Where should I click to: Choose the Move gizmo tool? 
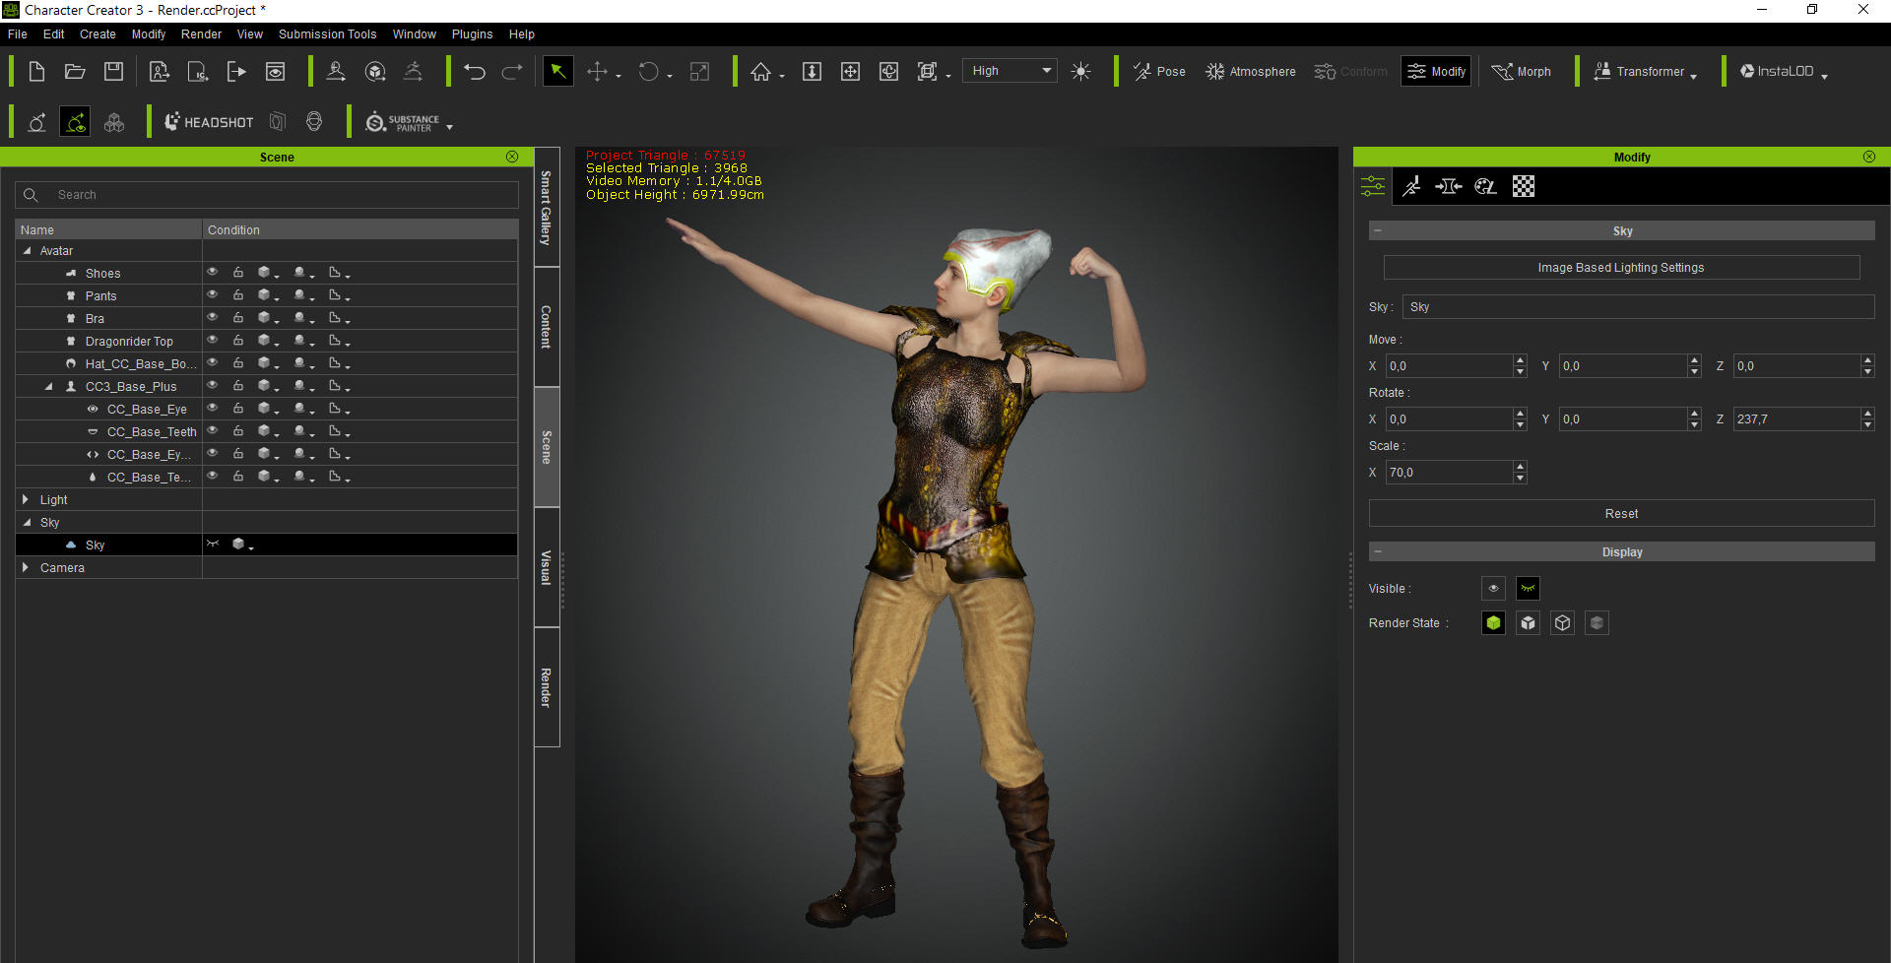597,71
